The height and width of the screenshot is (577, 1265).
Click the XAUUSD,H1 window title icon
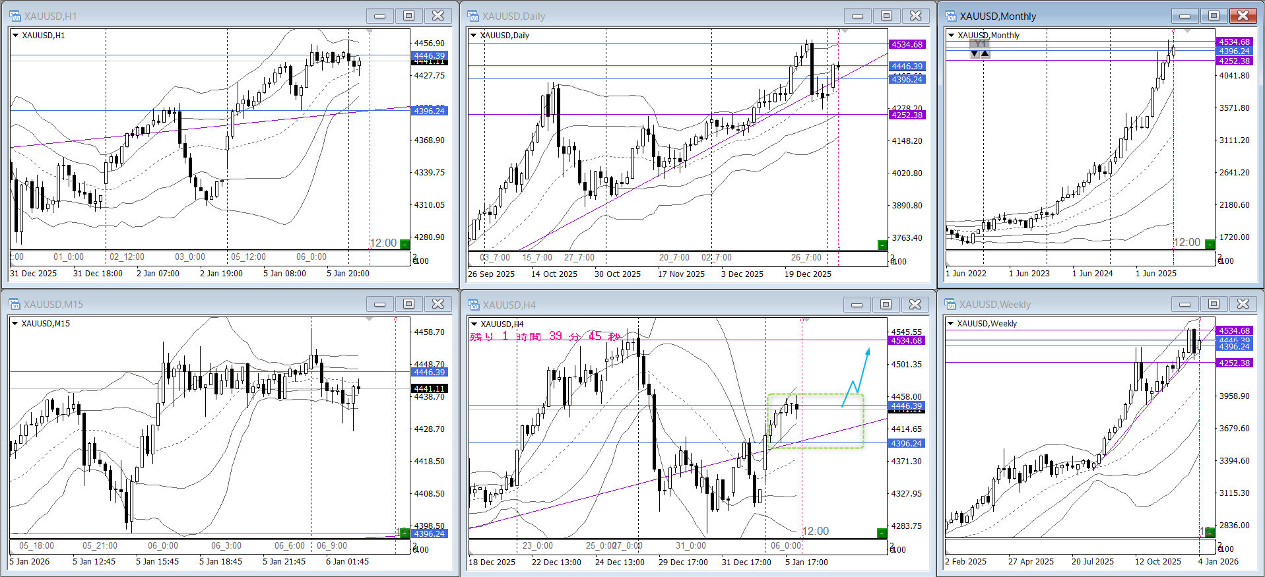coord(15,16)
